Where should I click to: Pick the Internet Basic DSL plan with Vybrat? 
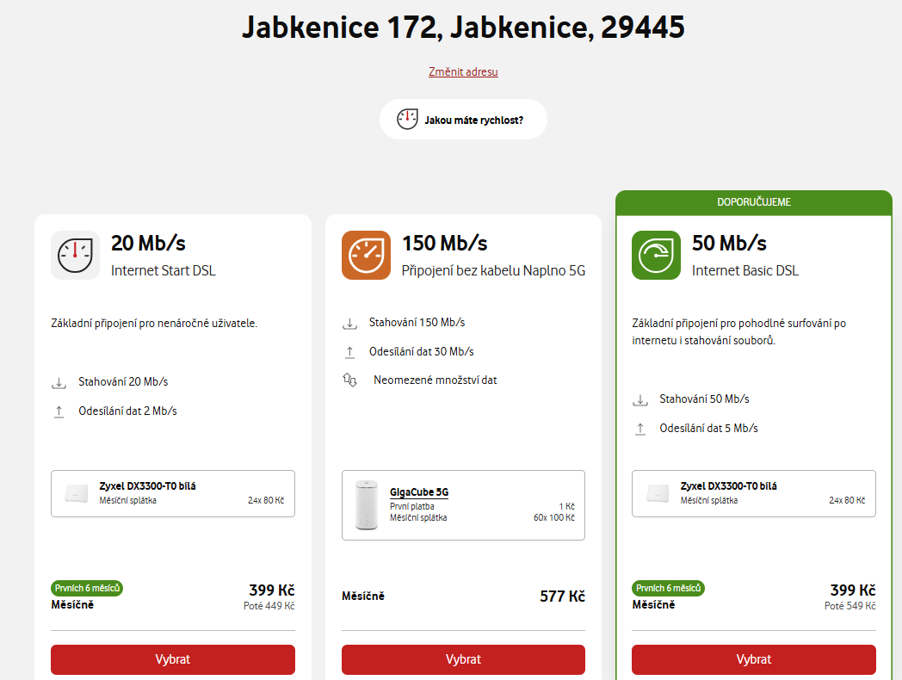(x=754, y=659)
